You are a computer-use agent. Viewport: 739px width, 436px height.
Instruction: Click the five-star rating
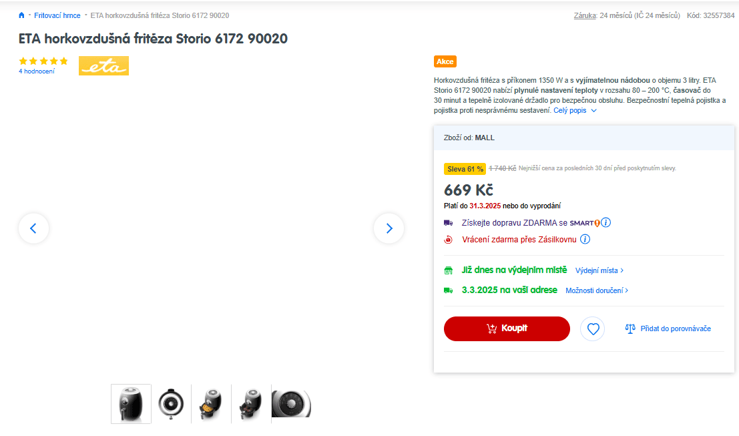43,61
